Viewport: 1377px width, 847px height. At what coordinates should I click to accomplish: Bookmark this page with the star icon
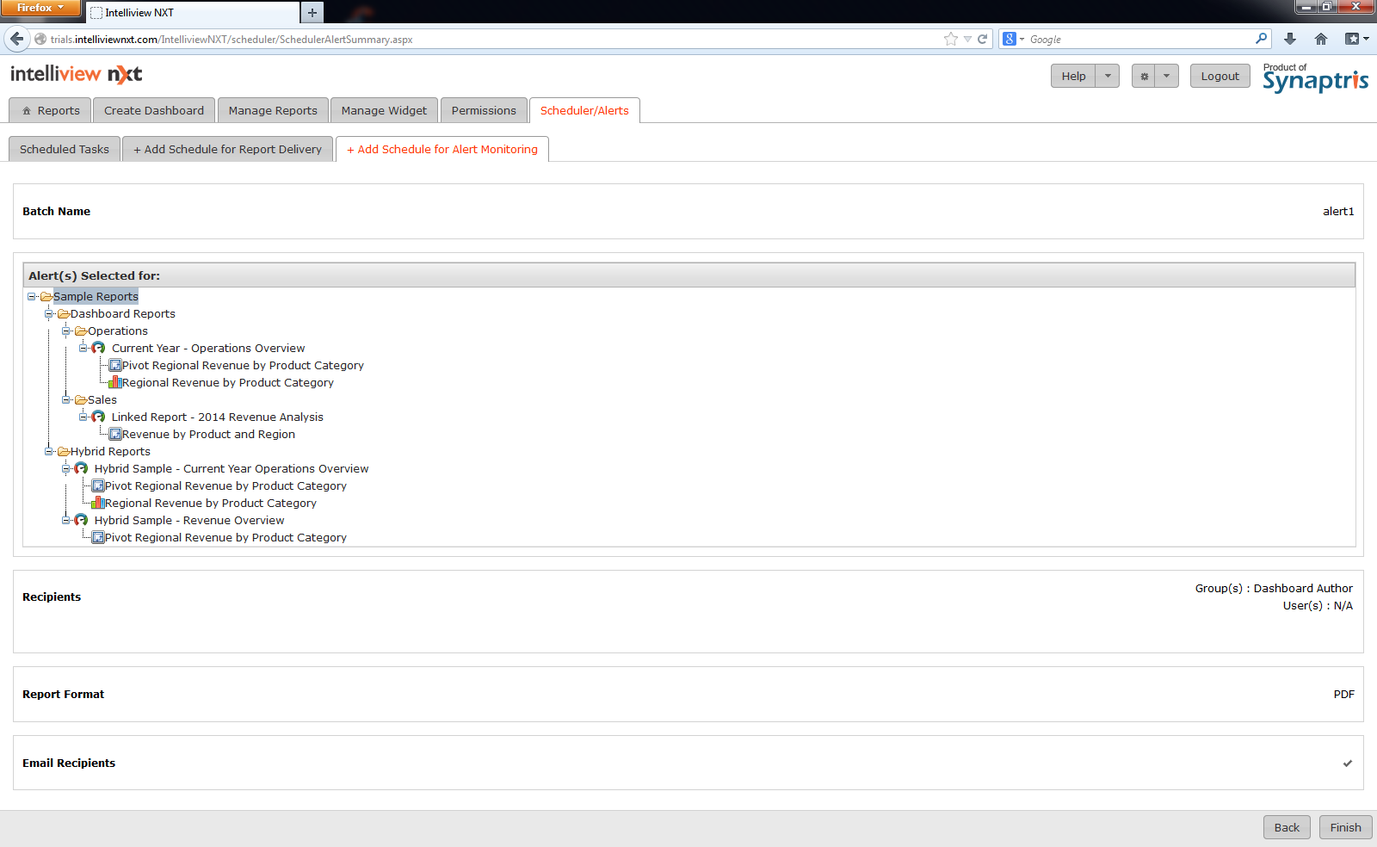click(x=950, y=39)
